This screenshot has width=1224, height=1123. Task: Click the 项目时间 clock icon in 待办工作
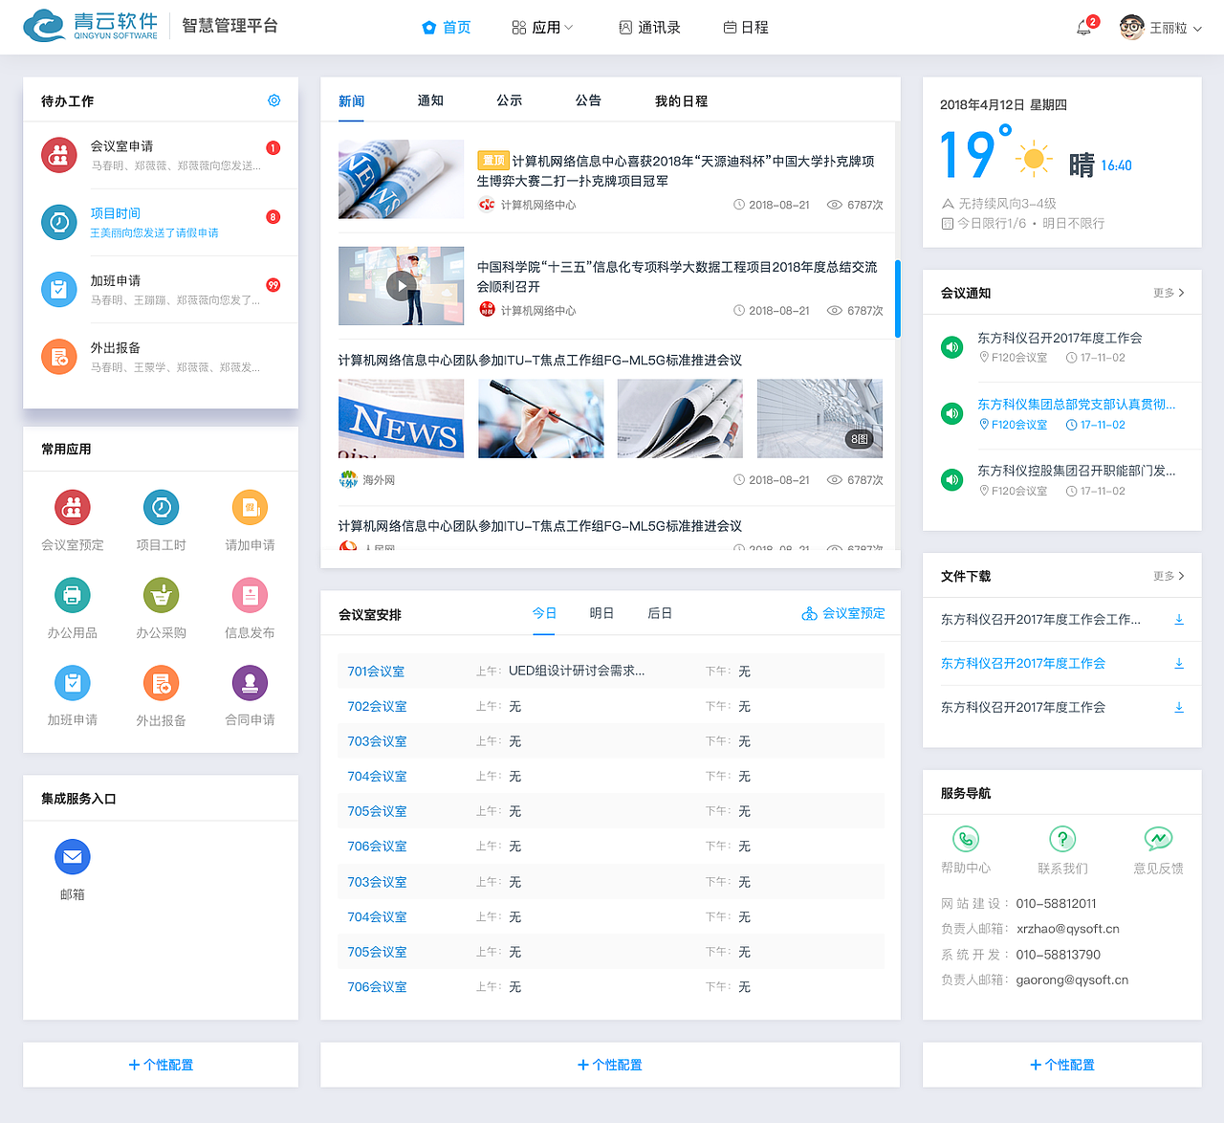[59, 222]
